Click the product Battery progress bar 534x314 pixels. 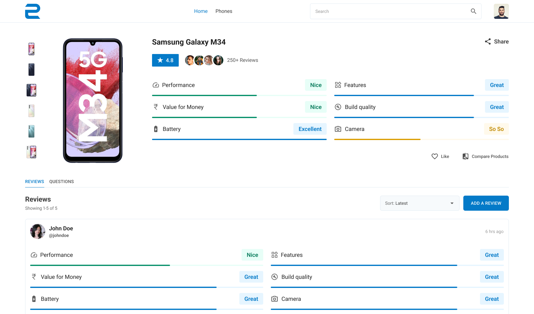239,139
